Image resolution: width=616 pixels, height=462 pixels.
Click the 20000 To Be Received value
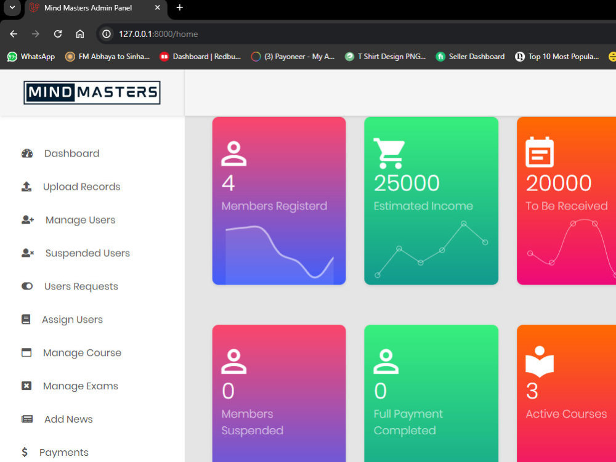pos(559,183)
